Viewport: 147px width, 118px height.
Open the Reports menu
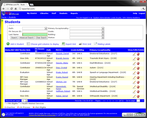[74, 13]
